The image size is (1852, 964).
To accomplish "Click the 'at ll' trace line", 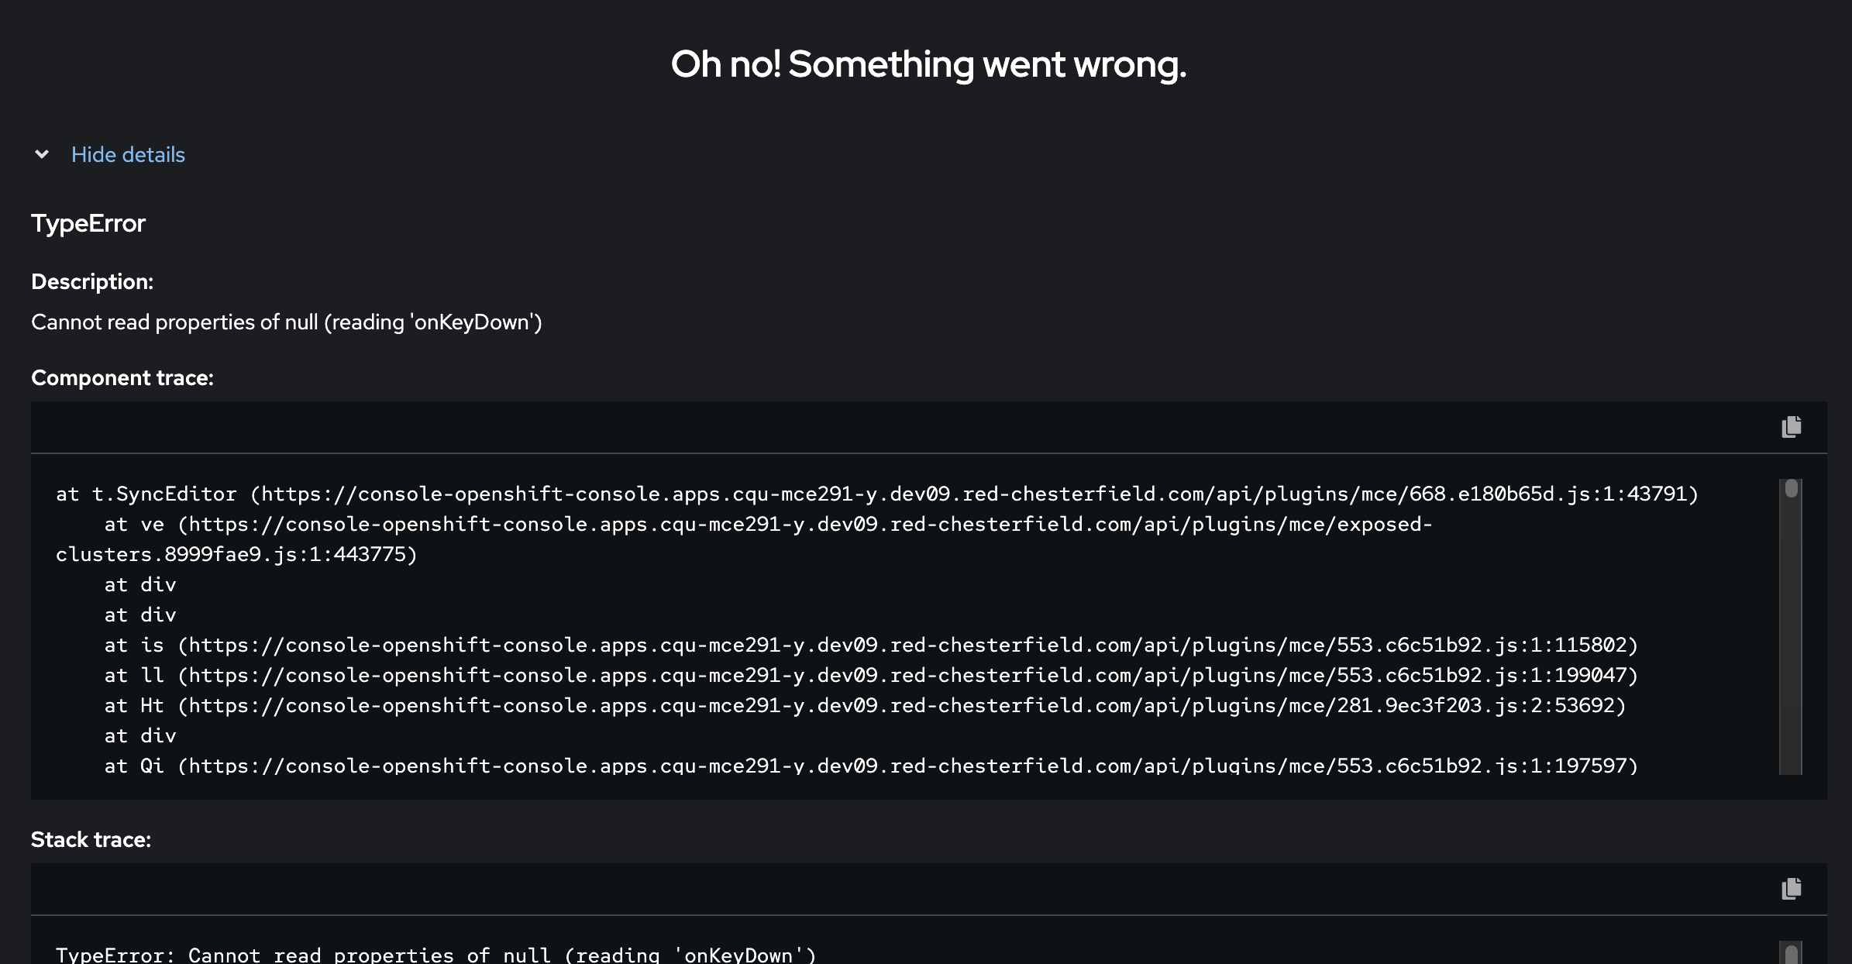I will [870, 676].
